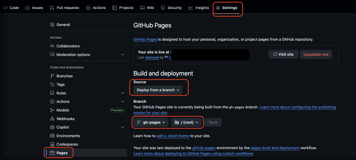This screenshot has width=356, height=160.
Task: Open the / (root) folder dropdown
Action: [x=186, y=122]
